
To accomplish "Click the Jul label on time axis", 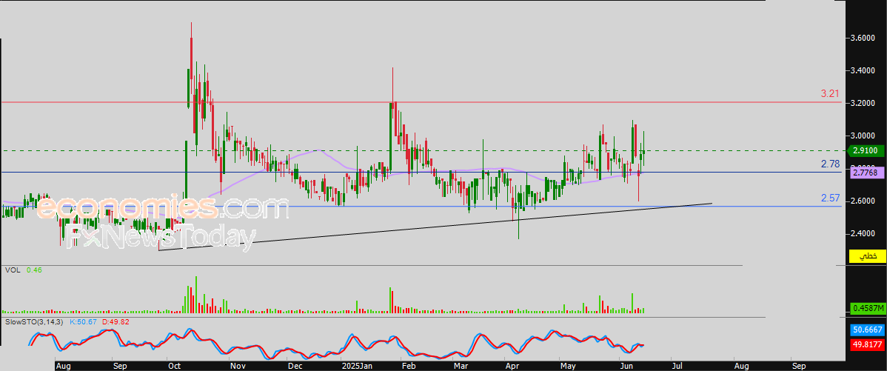I will pos(677,366).
